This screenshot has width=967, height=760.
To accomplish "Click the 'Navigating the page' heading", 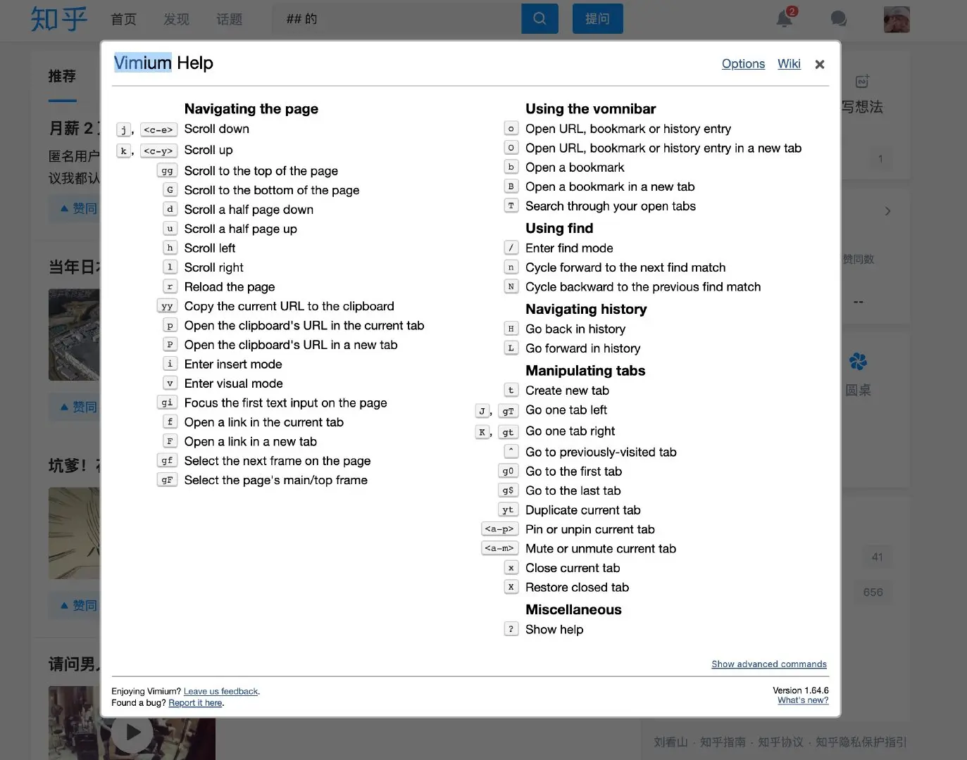I will click(x=251, y=108).
